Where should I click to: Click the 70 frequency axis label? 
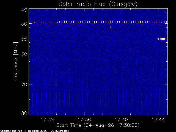(24, 84)
